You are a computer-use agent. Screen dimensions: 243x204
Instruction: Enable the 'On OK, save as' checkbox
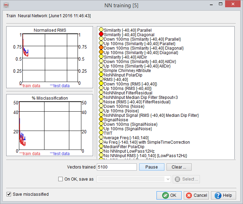pos(60,179)
